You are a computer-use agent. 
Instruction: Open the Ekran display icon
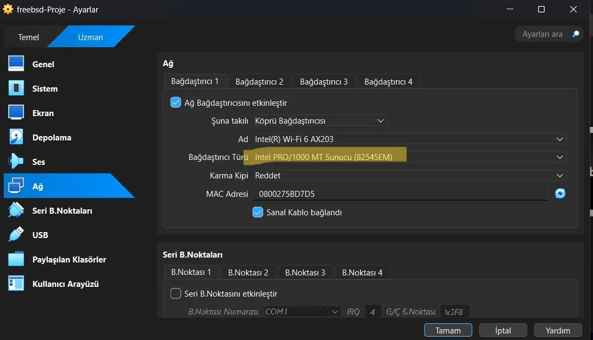pyautogui.click(x=16, y=113)
